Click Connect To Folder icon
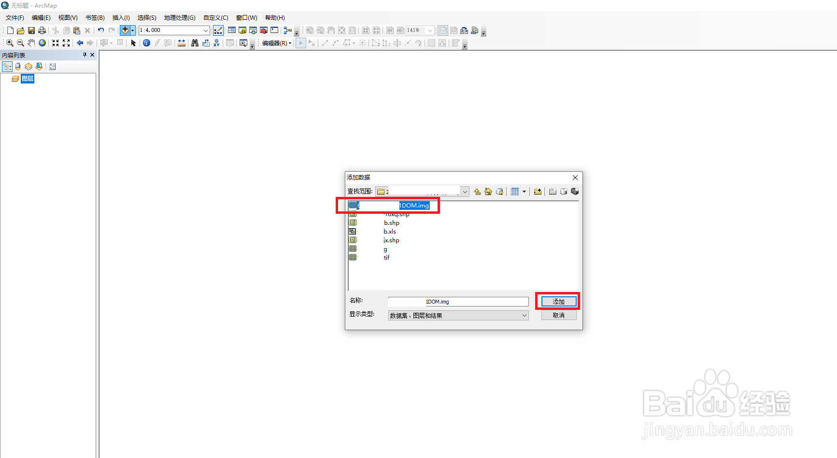The height and width of the screenshot is (458, 837). coord(538,192)
